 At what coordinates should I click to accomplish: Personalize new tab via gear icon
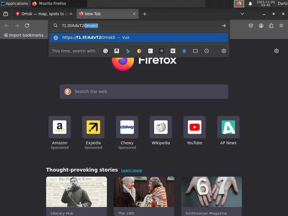(x=276, y=51)
